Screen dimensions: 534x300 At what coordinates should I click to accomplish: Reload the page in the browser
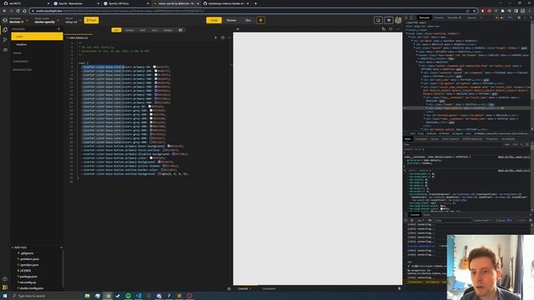[18, 11]
